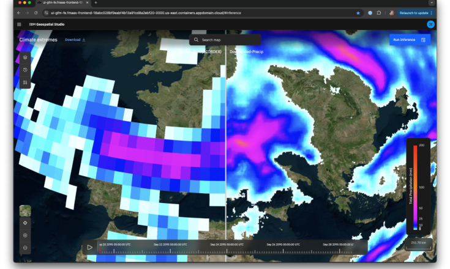Viewport: 450px width, 269px height.
Task: Click the user profile avatar
Action: (430, 24)
